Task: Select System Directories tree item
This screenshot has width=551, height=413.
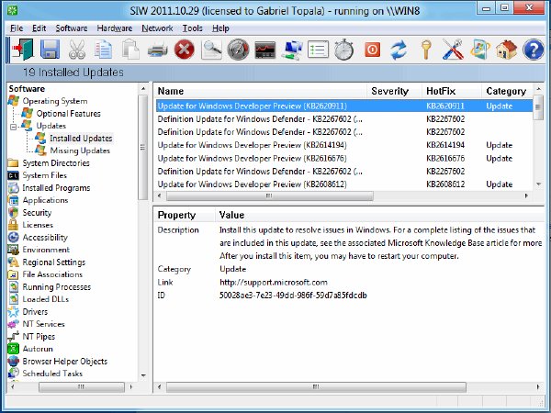Action: pos(56,163)
